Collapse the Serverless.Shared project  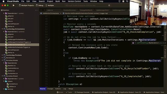click(x=2, y=76)
